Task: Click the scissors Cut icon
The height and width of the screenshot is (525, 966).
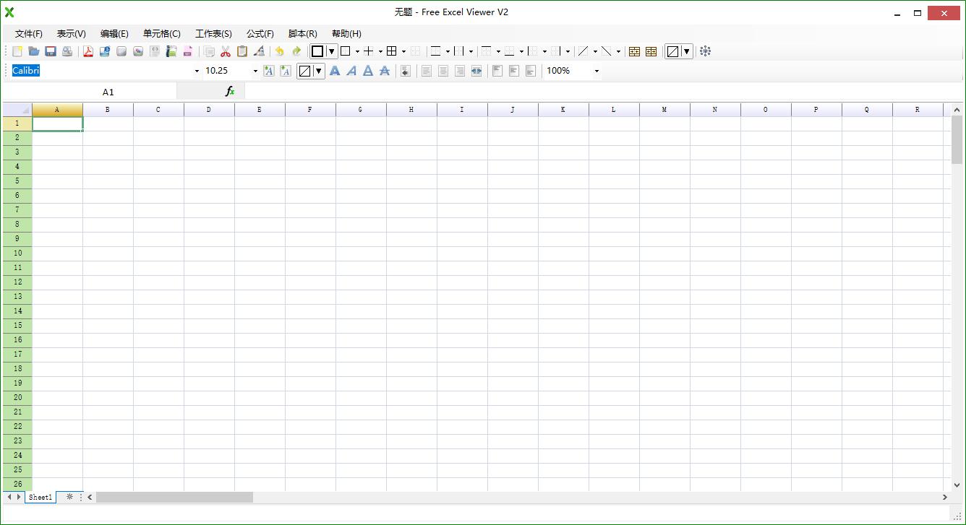Action: (226, 51)
